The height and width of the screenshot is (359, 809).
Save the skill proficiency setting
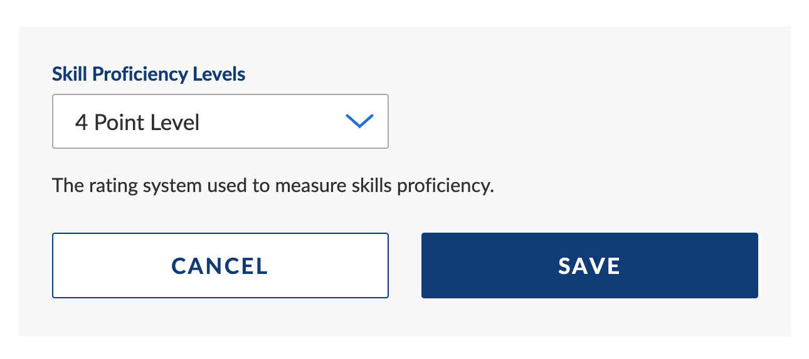pos(590,266)
